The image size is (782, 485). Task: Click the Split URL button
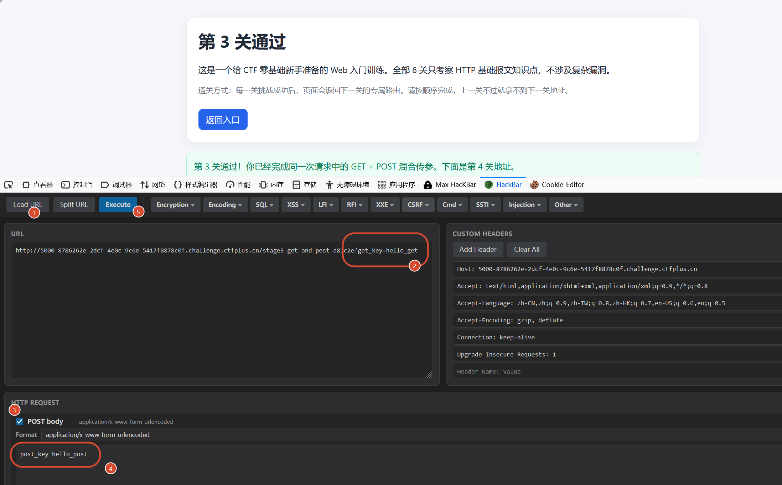pos(74,205)
